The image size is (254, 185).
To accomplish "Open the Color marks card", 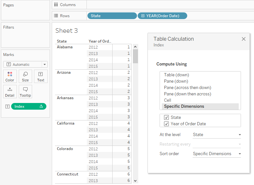I will tap(10, 76).
